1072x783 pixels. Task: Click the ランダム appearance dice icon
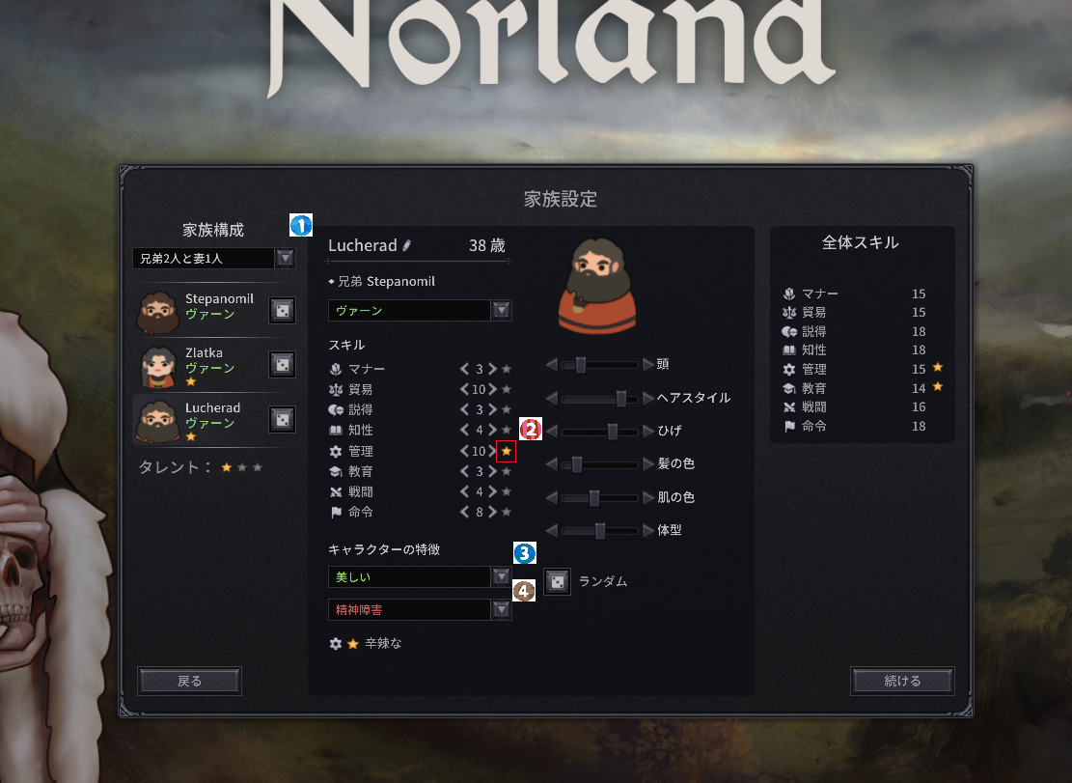[x=557, y=581]
